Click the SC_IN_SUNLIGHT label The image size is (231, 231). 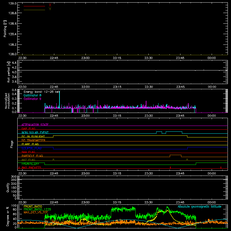[x=33, y=136]
